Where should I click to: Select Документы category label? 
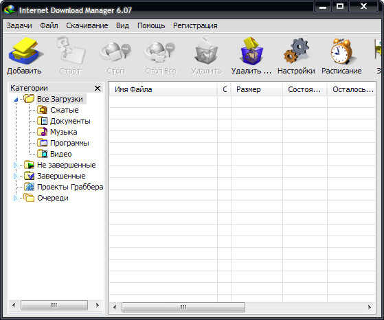(x=70, y=121)
